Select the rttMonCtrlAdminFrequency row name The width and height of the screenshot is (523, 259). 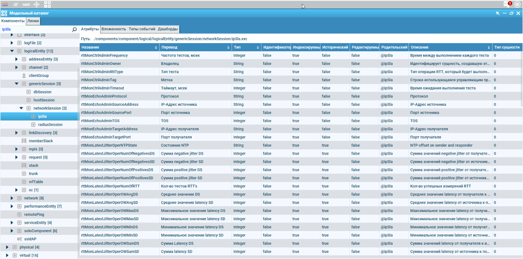[105, 55]
